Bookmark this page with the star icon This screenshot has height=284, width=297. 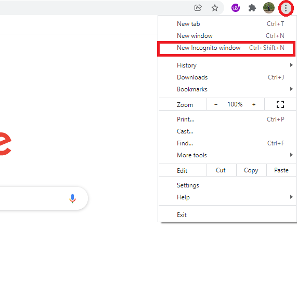click(x=215, y=8)
